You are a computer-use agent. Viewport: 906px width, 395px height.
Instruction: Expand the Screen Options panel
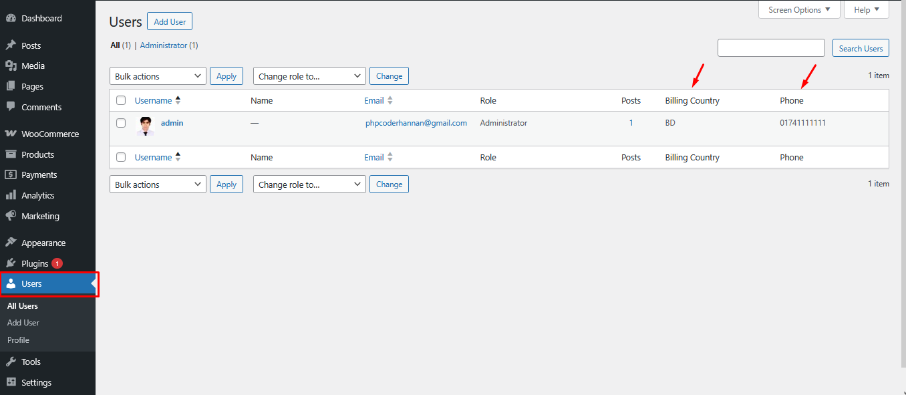tap(799, 10)
